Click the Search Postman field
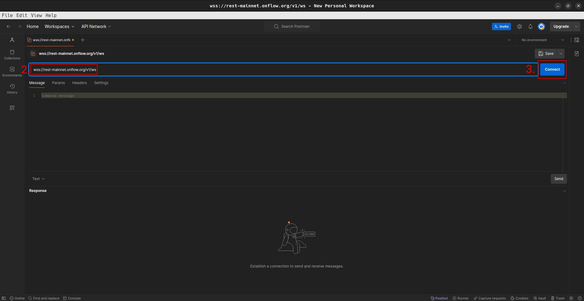 pyautogui.click(x=292, y=27)
